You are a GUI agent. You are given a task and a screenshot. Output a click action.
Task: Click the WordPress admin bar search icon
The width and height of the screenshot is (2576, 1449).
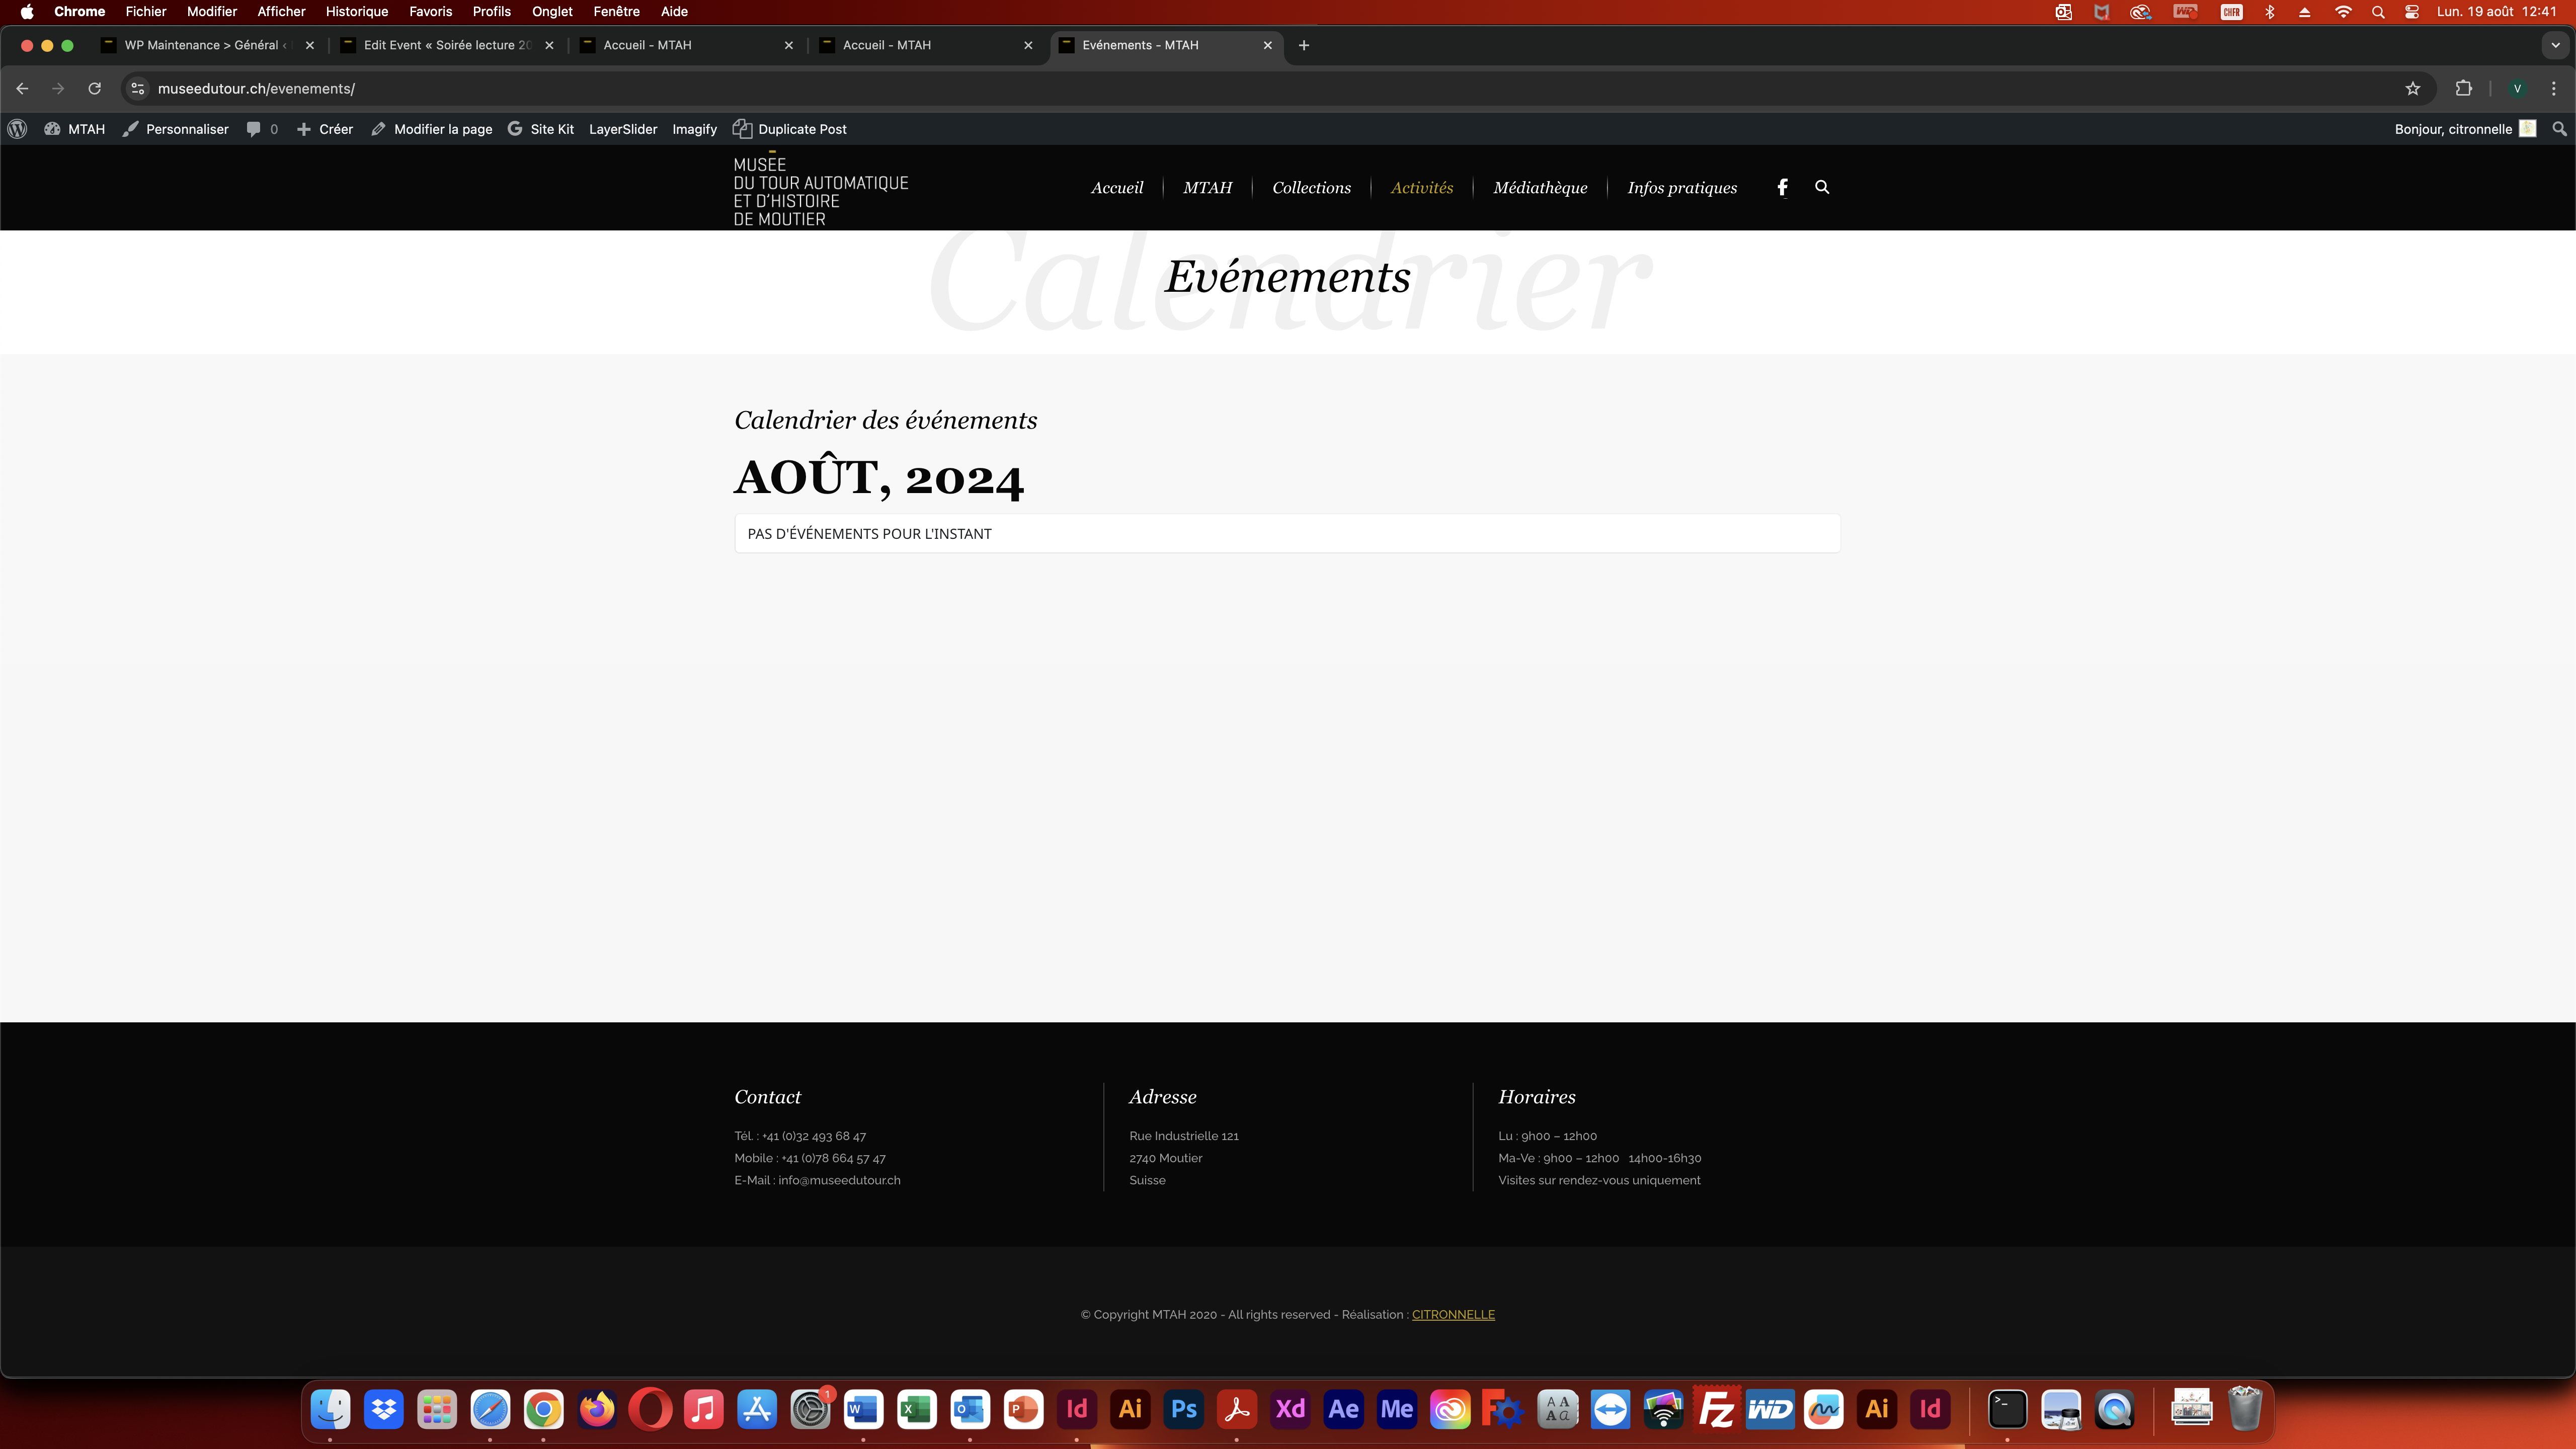click(x=2559, y=129)
